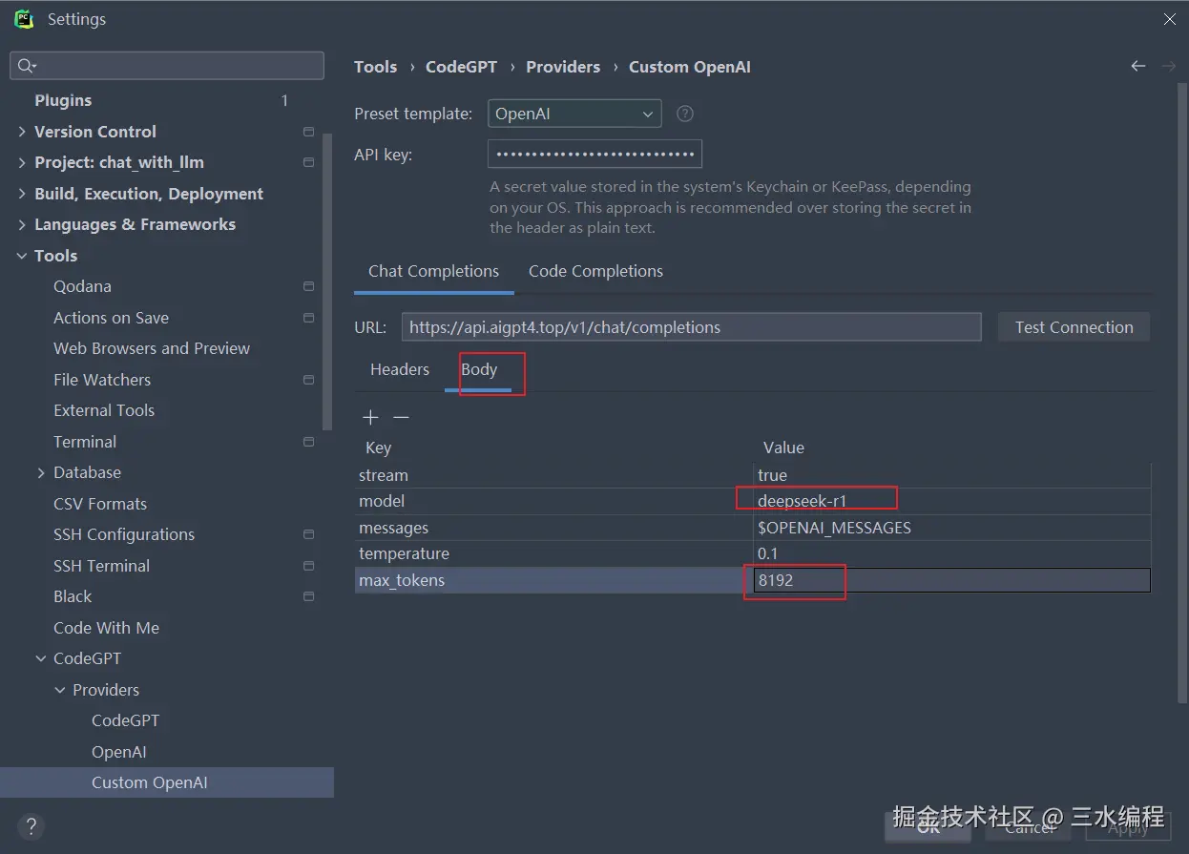Click the search magnifier icon in settings

[x=25, y=66]
